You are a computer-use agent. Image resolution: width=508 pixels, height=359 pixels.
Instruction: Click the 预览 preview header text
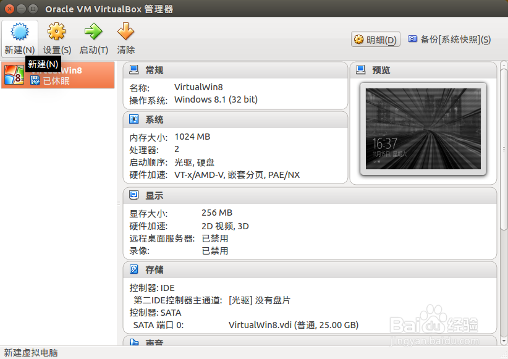(381, 70)
